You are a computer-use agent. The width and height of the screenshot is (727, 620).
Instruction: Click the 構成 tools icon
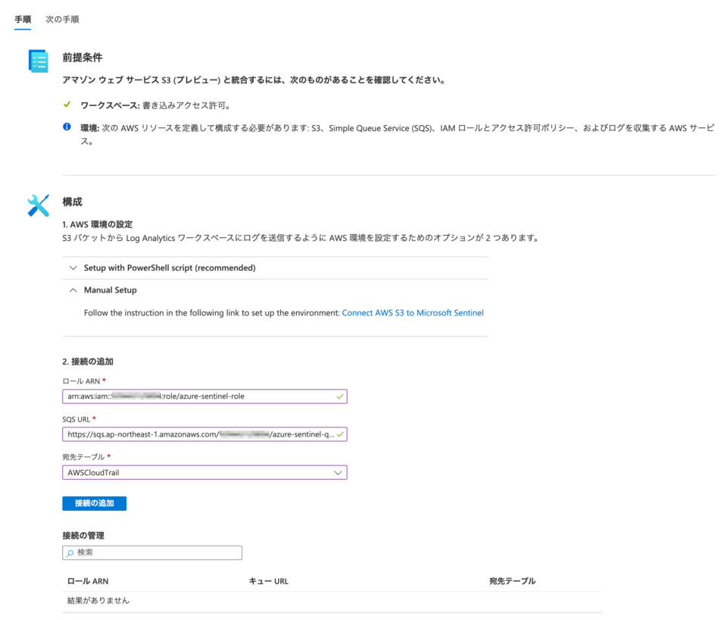pyautogui.click(x=38, y=206)
